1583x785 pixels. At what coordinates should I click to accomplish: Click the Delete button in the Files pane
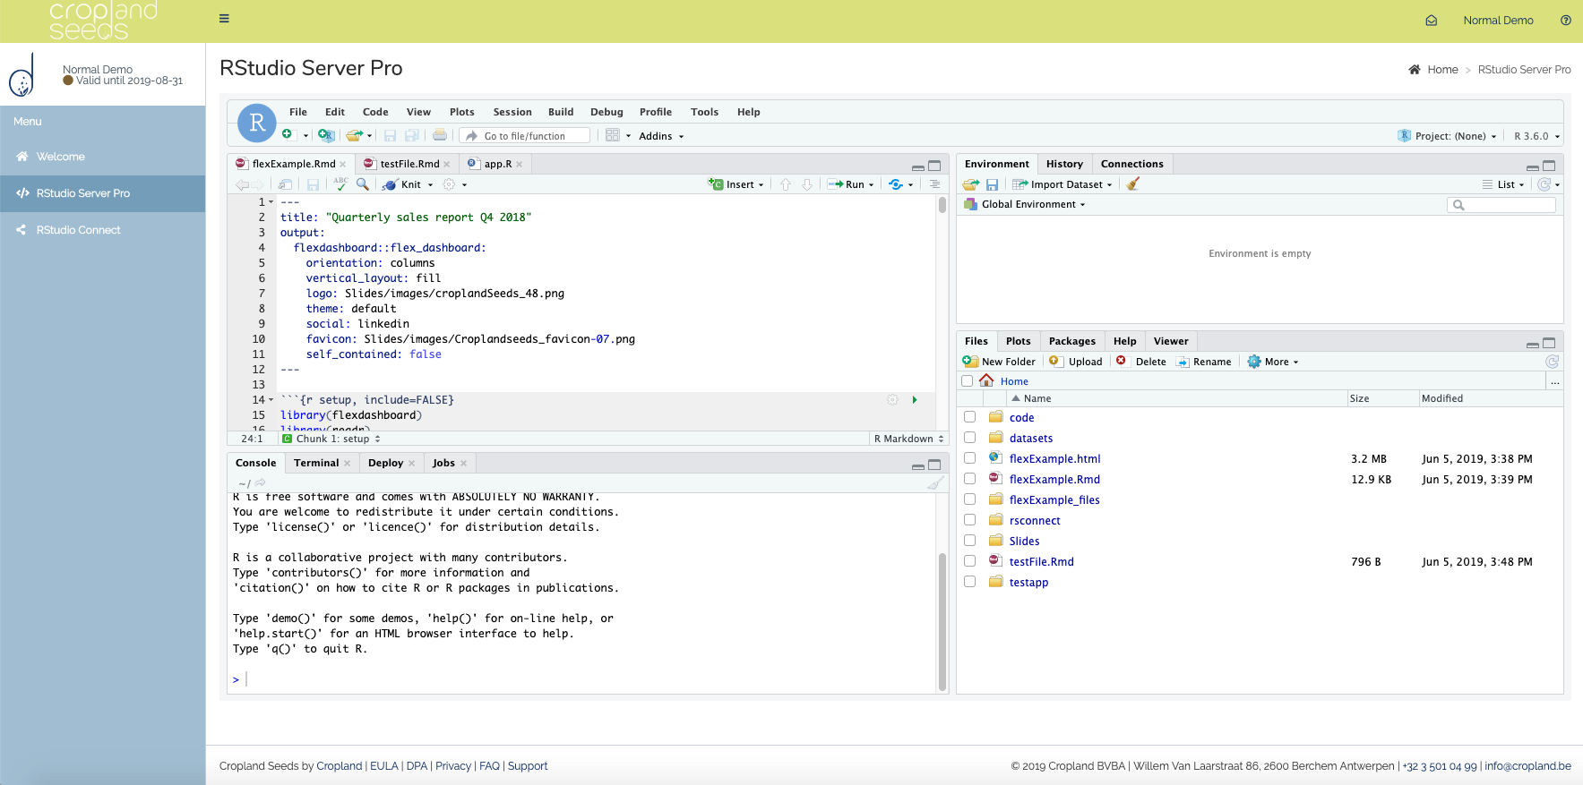click(1141, 362)
